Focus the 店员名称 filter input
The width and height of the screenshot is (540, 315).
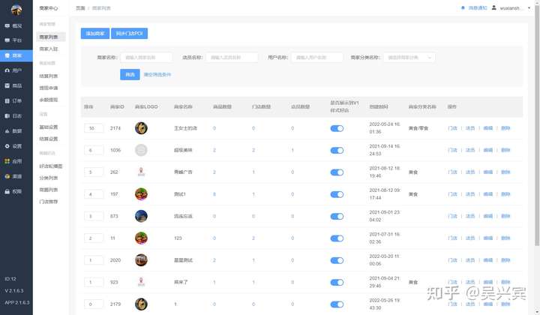coord(232,58)
